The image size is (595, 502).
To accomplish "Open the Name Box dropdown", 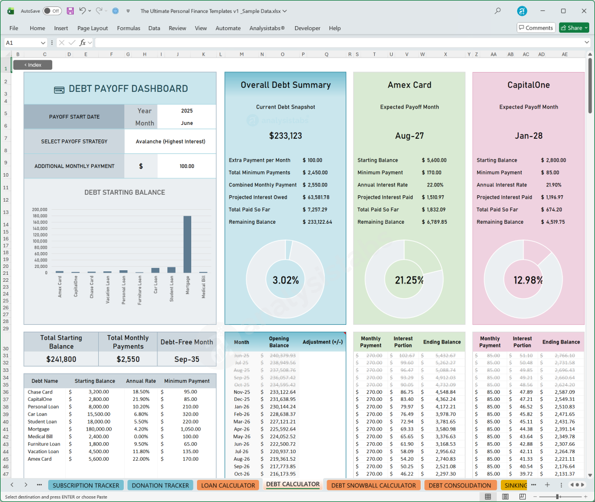I will 42,42.
